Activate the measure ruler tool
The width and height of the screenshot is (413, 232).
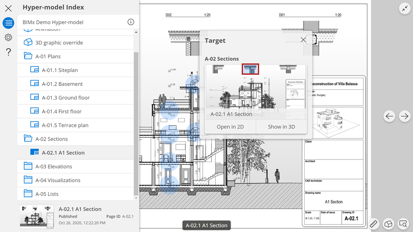[x=373, y=224]
